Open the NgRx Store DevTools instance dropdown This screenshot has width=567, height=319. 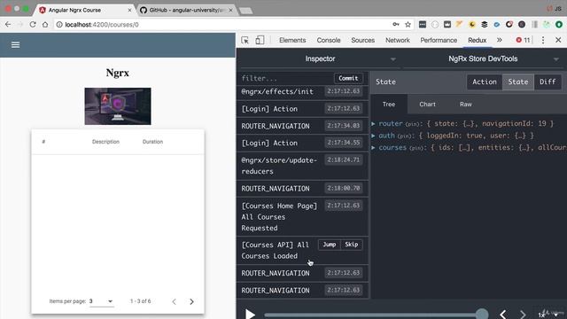coord(483,59)
